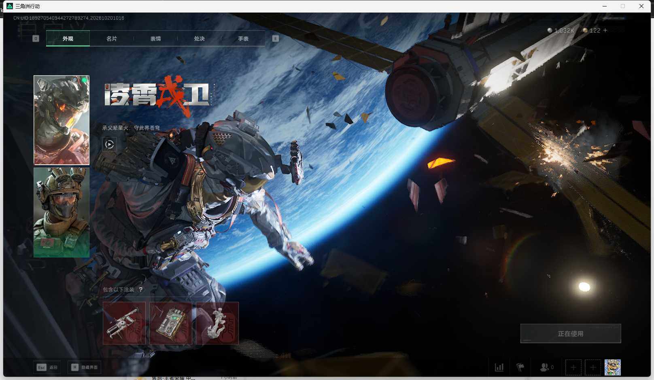The image size is (654, 380).
Task: Select the device case skin thumbnail
Action: click(171, 323)
